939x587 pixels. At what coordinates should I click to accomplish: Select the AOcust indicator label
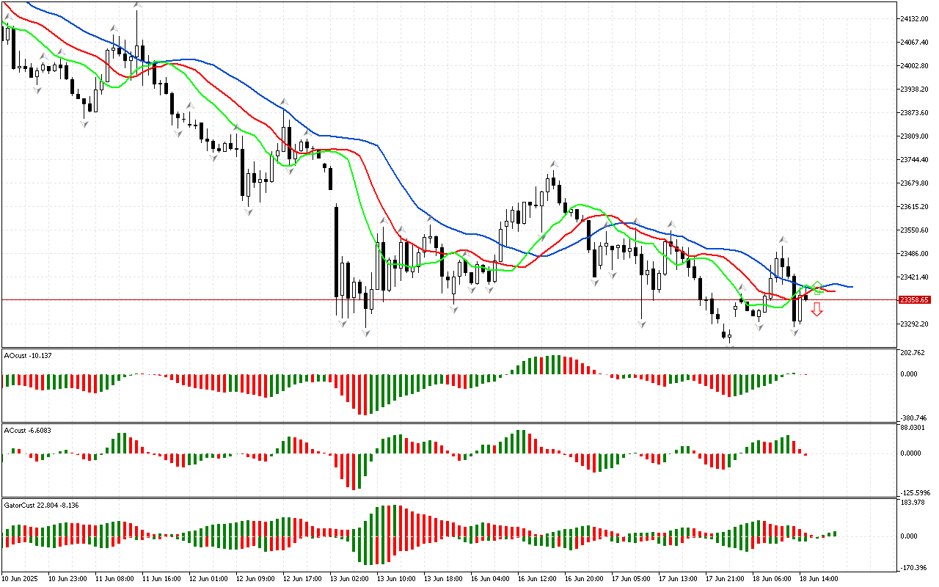(x=28, y=356)
